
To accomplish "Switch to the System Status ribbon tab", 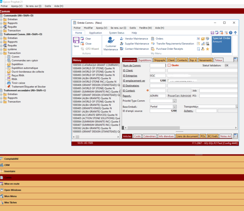I will coord(117,33).
